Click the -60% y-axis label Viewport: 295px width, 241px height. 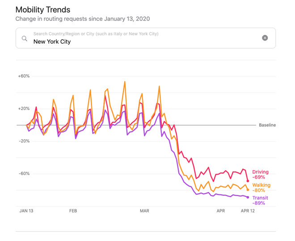pos(24,174)
